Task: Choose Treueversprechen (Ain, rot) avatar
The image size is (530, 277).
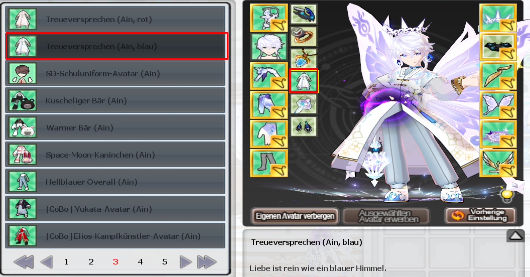Action: (115, 19)
